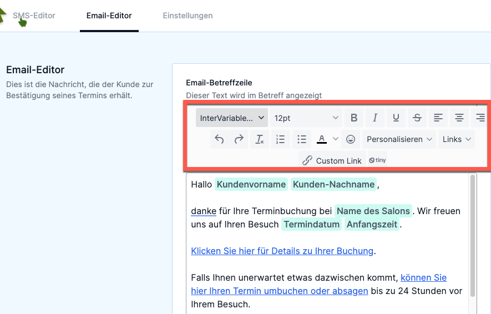Click the tiny logo
Screen dimensions: 491x314
[378, 160]
